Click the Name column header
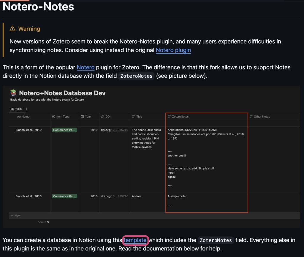The image size is (304, 257). point(23,117)
